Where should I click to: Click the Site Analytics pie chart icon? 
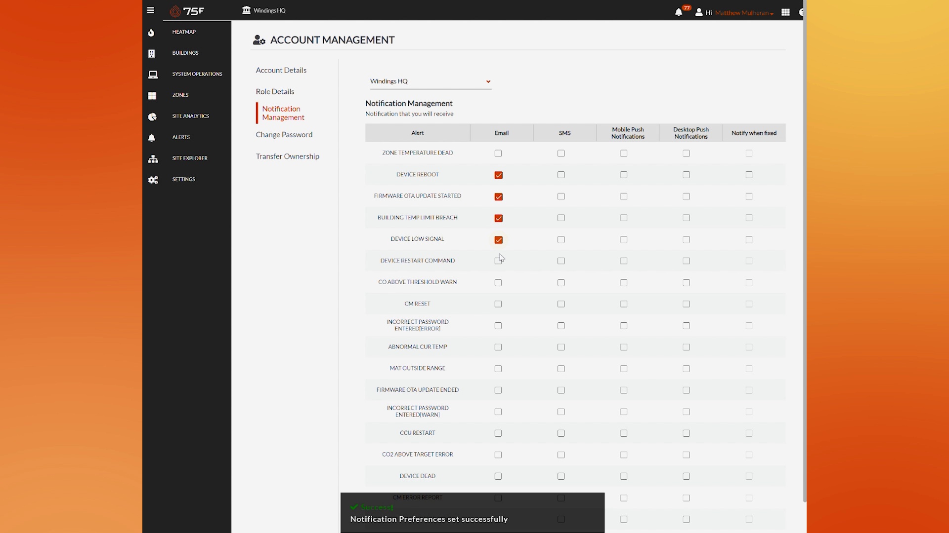coord(152,117)
